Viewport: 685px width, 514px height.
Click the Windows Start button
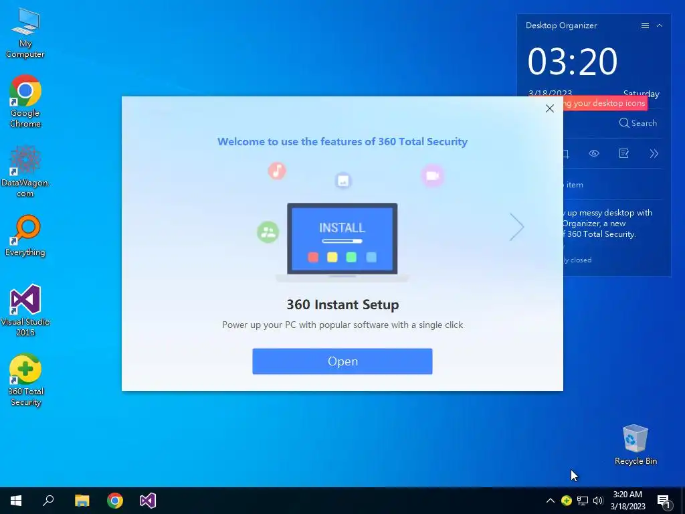tap(16, 501)
